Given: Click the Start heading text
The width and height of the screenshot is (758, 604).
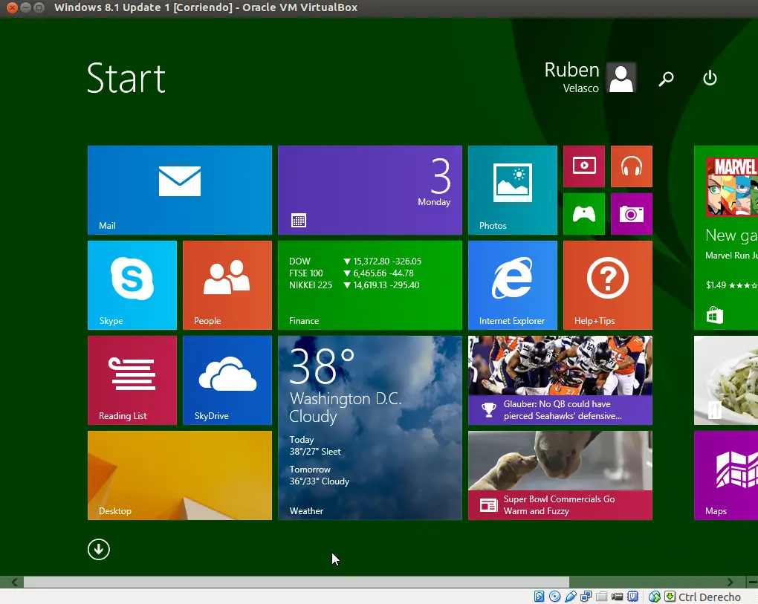Looking at the screenshot, I should [126, 78].
